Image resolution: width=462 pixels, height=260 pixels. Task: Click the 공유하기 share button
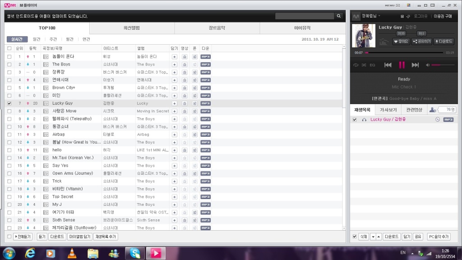(422, 42)
